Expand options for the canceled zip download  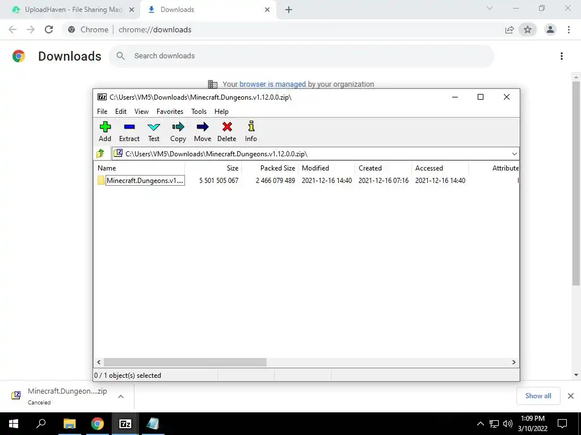click(121, 396)
